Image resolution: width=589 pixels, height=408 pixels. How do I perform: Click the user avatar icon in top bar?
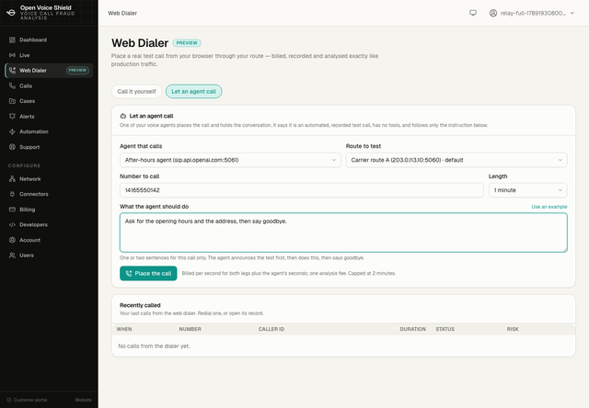tap(493, 13)
